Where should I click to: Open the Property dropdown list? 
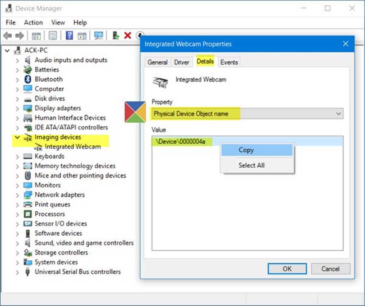point(338,114)
